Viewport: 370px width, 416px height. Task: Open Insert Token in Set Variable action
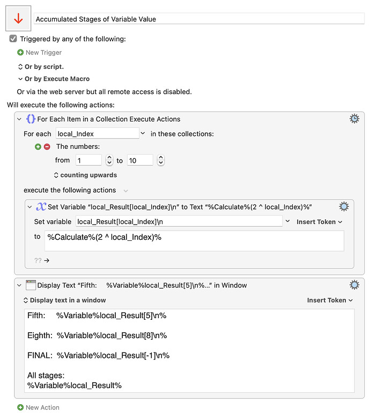click(320, 222)
